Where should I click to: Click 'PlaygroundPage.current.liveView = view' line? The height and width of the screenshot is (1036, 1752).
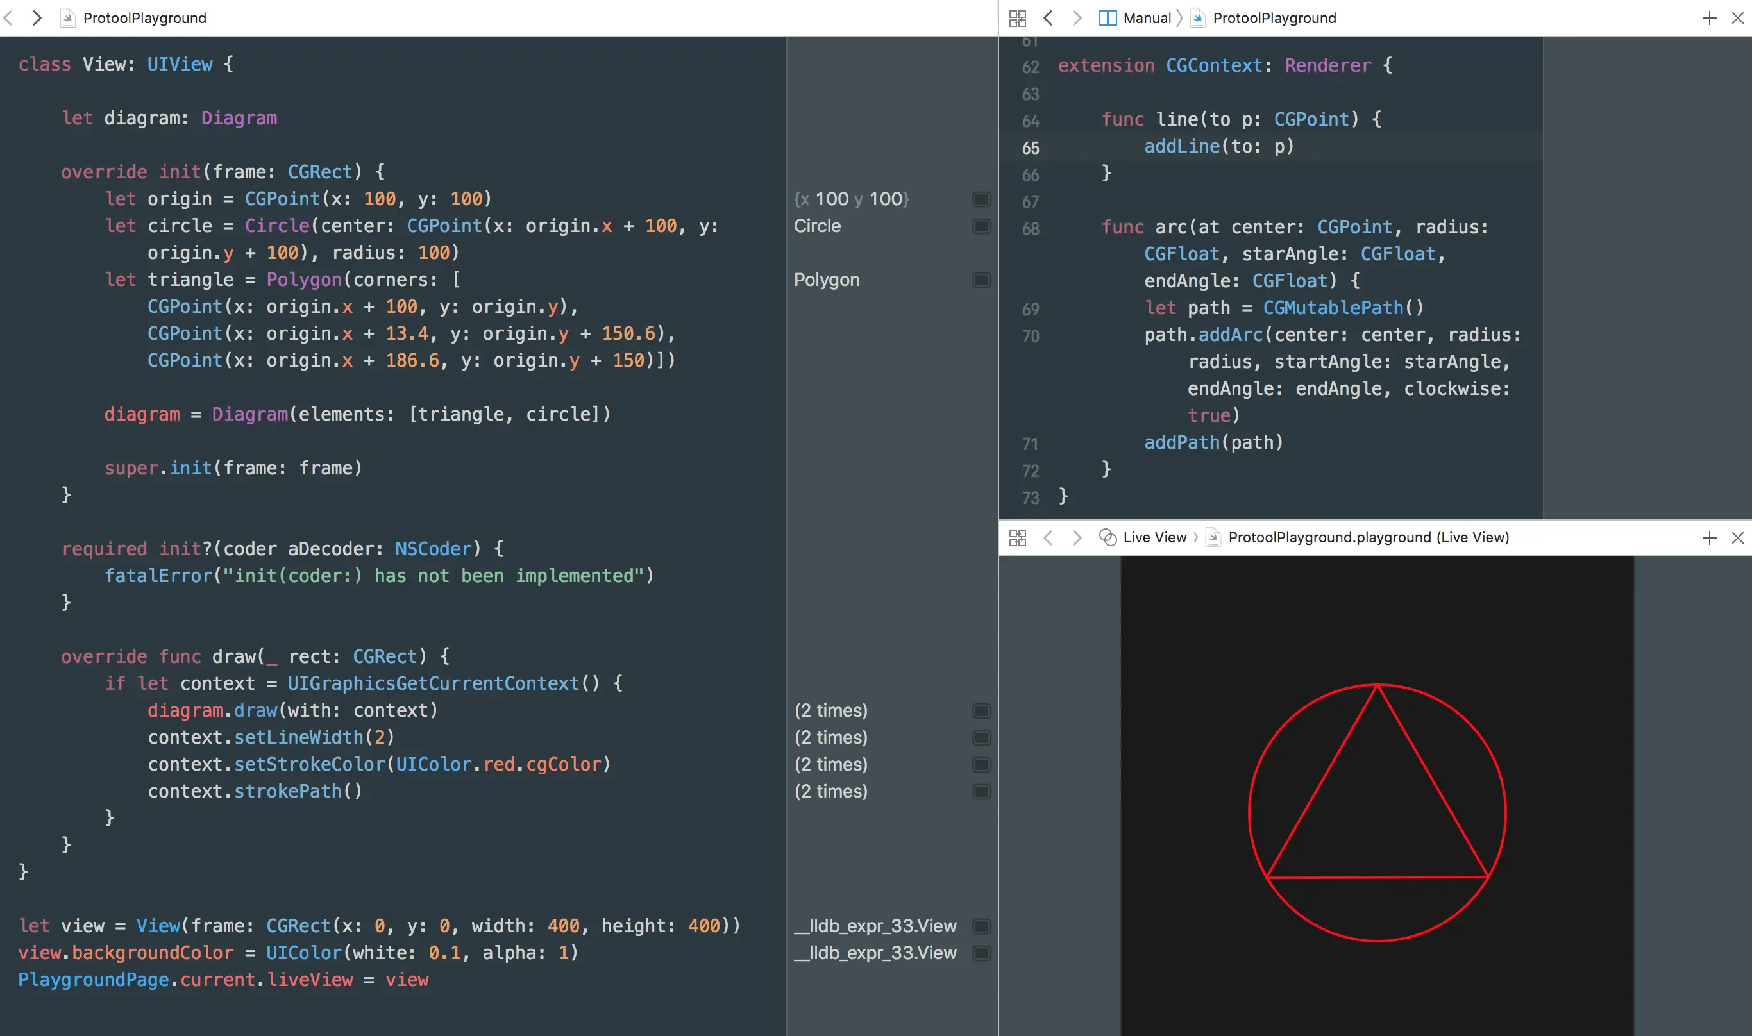pyautogui.click(x=223, y=980)
